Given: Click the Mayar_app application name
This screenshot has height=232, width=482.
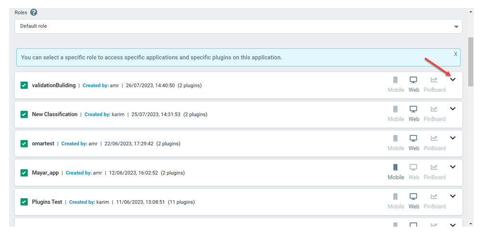Looking at the screenshot, I should (45, 173).
